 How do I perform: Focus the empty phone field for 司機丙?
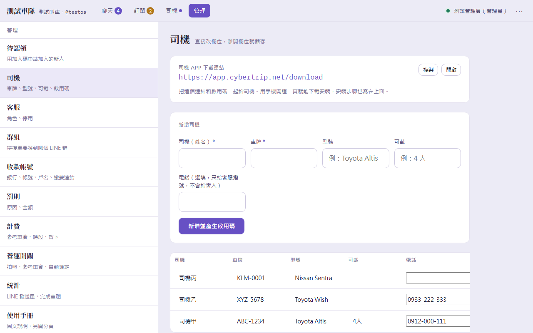(438, 278)
